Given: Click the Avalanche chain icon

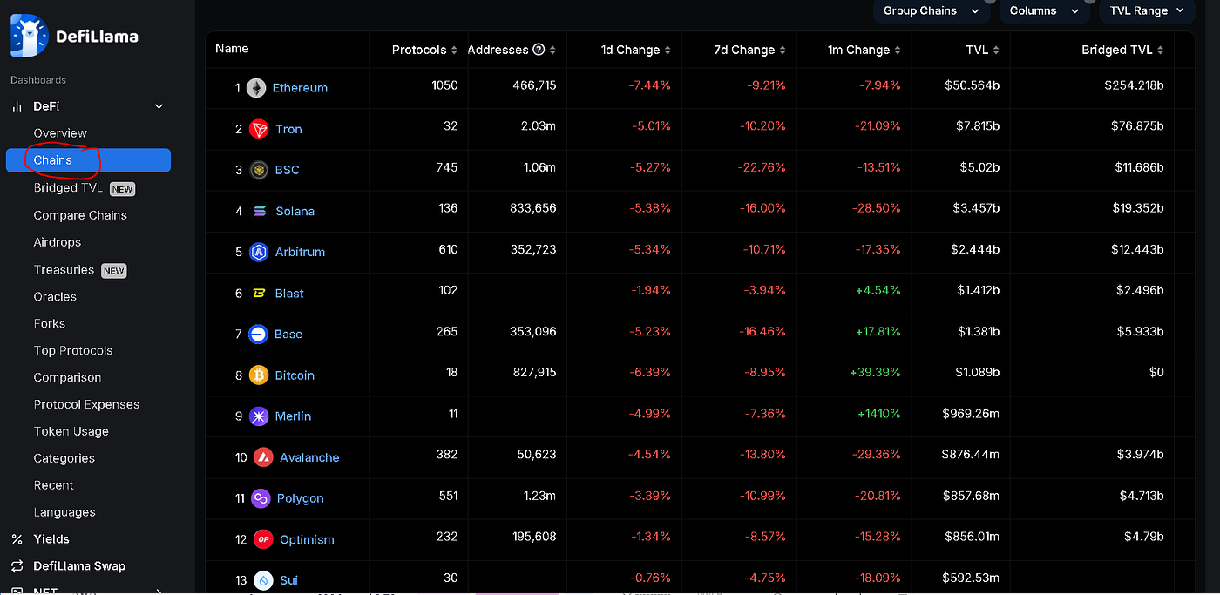Looking at the screenshot, I should click(263, 457).
